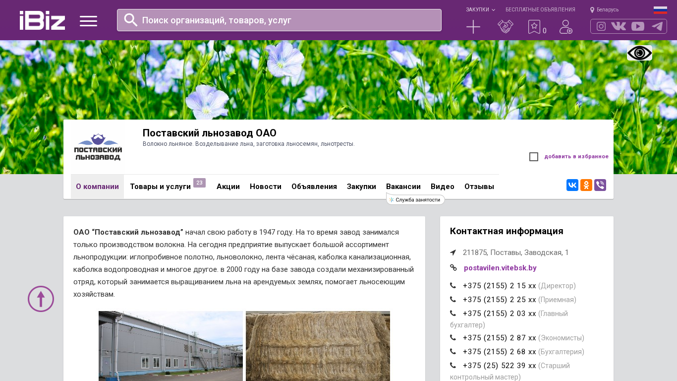
Task: Check the добавить в избранное checkbox
Action: [534, 157]
